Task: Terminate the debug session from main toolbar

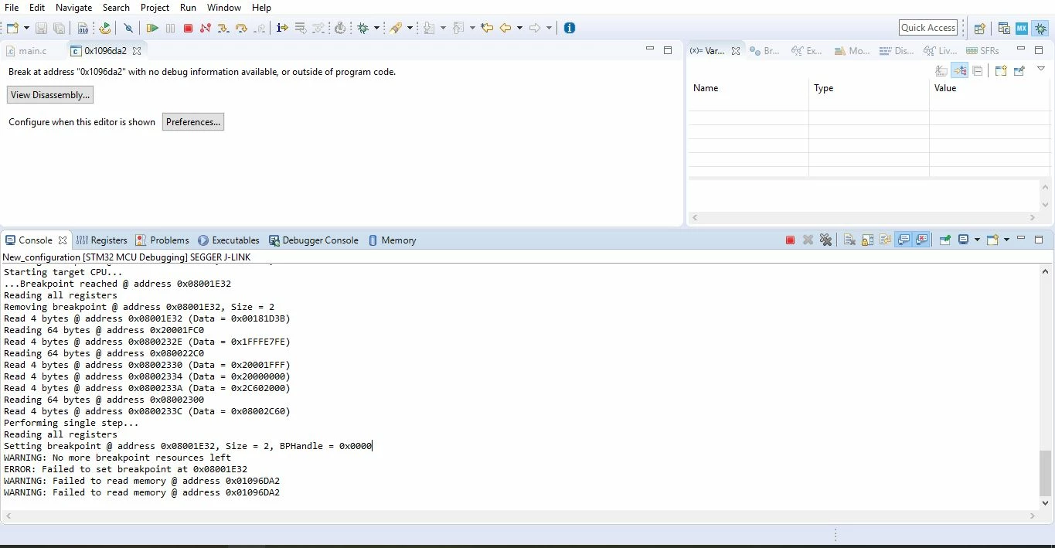Action: pos(188,28)
